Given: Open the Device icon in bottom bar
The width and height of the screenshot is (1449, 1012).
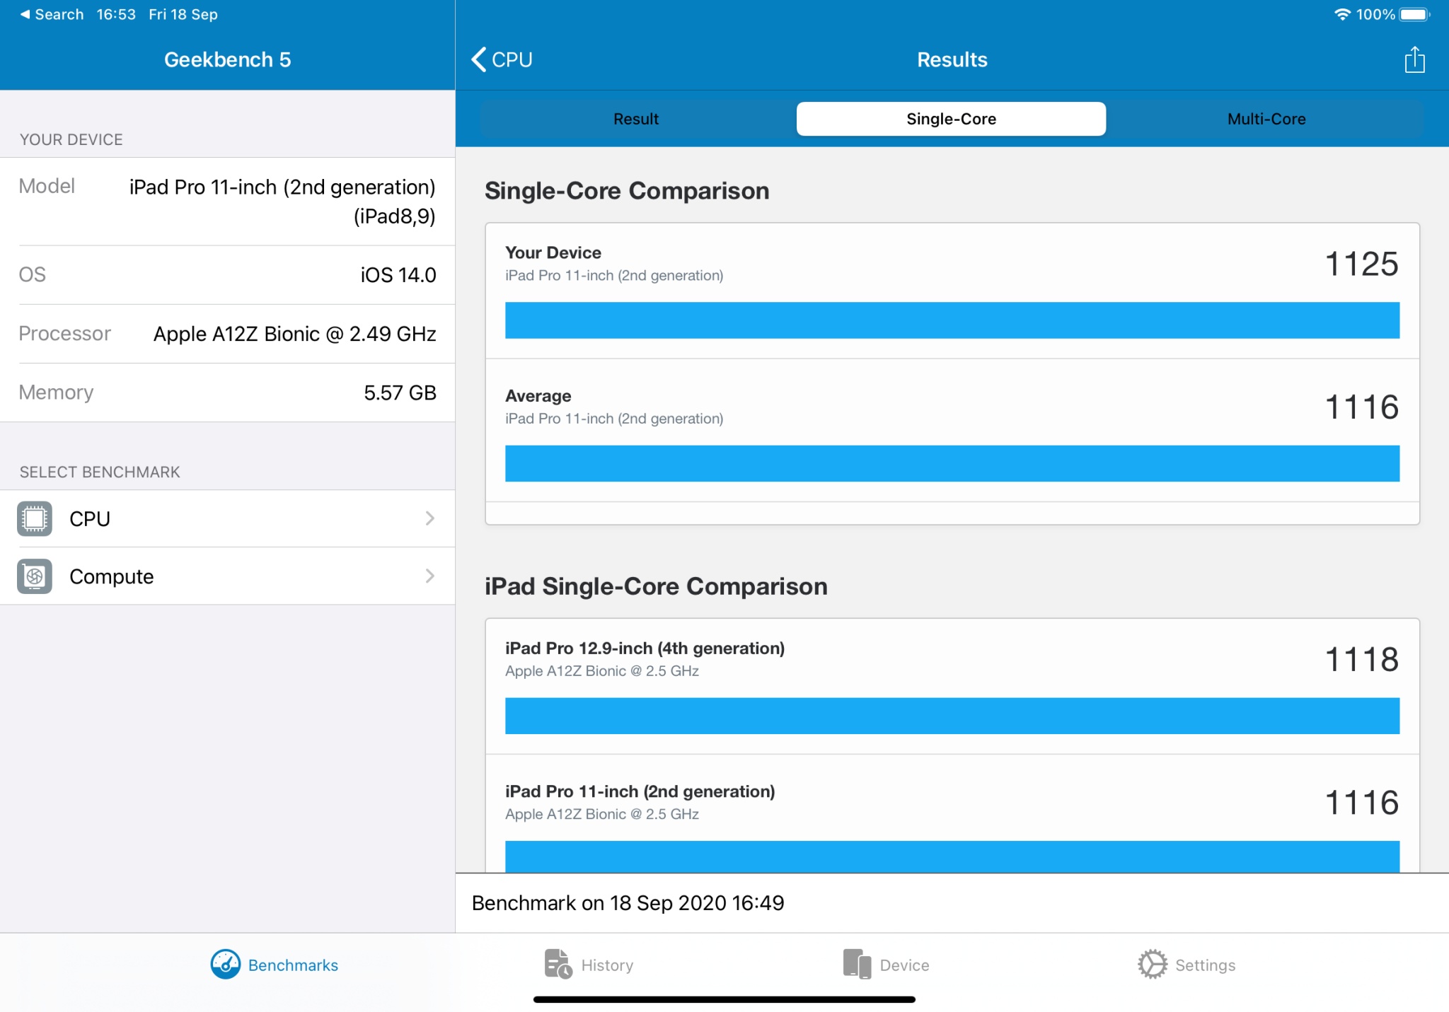Looking at the screenshot, I should click(857, 965).
